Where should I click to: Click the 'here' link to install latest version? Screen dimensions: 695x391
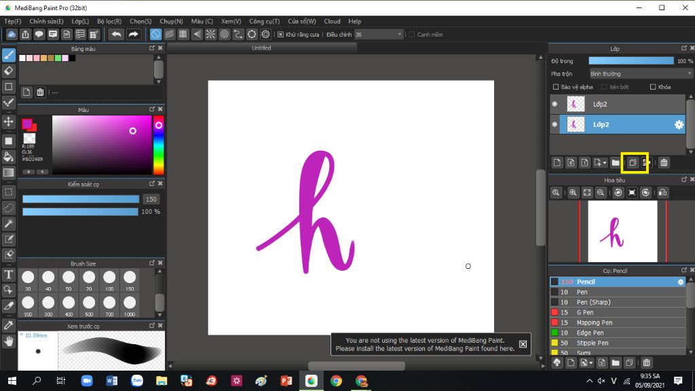point(507,348)
